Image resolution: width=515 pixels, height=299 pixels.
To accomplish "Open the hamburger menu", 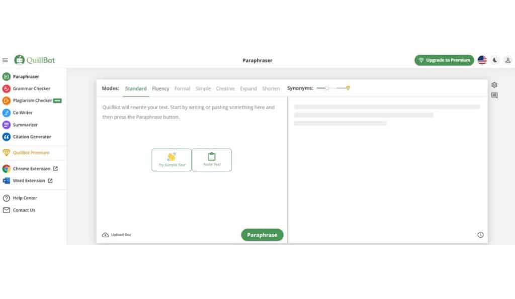I will (5, 60).
